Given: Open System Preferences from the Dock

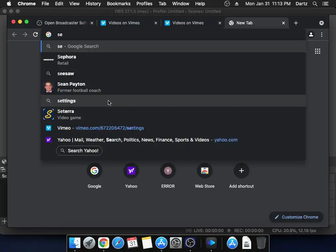Looking at the screenshot, I should 176,243.
